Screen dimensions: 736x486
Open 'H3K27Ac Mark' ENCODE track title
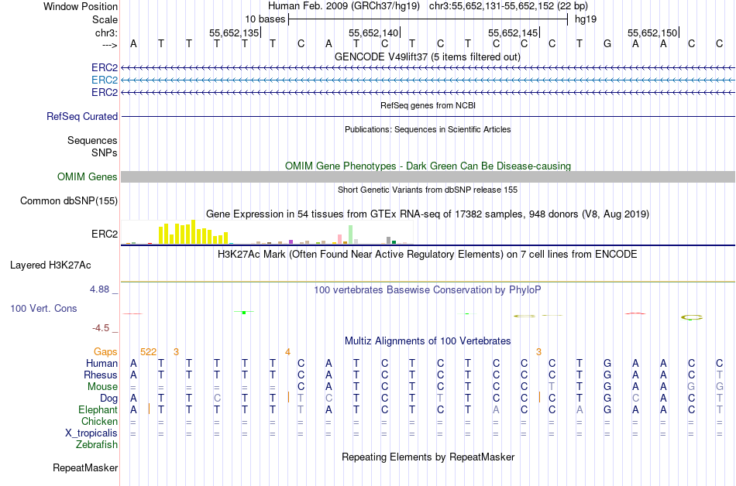click(428, 255)
